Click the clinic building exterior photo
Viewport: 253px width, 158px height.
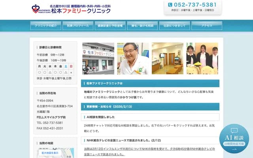[98, 58]
